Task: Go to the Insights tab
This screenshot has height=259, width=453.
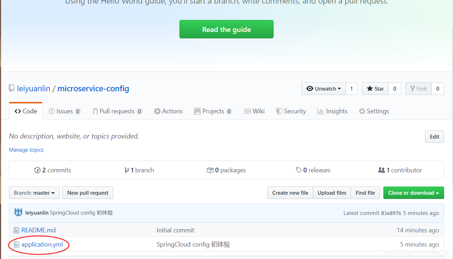Action: (332, 111)
